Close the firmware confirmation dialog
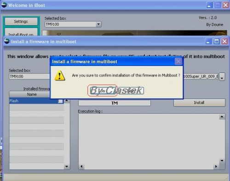Screen dimensions: 230x181 (178, 61)
